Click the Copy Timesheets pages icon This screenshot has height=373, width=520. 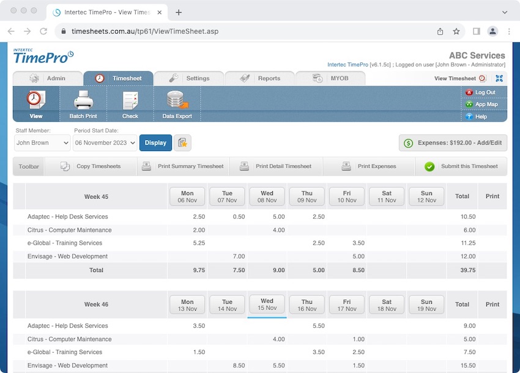[x=65, y=166]
